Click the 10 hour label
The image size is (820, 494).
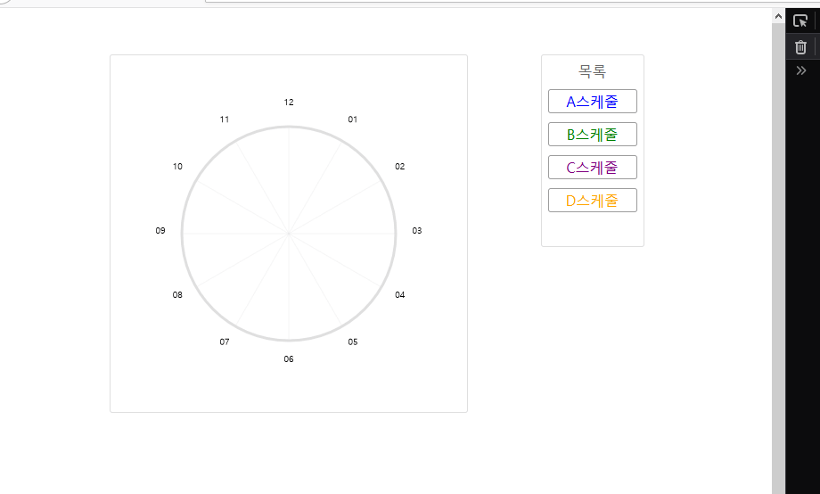click(177, 167)
